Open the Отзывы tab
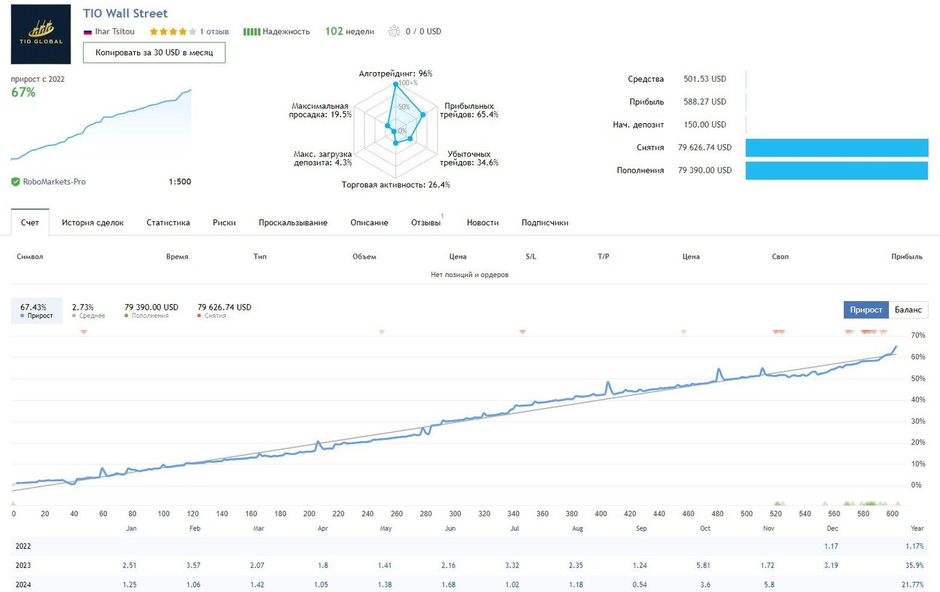Screen dimensions: 940x592 426,222
